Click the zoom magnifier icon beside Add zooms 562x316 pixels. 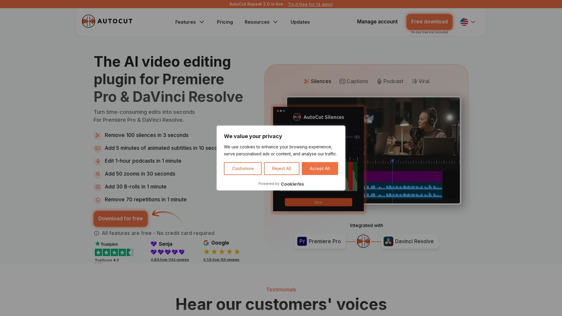pyautogui.click(x=98, y=174)
